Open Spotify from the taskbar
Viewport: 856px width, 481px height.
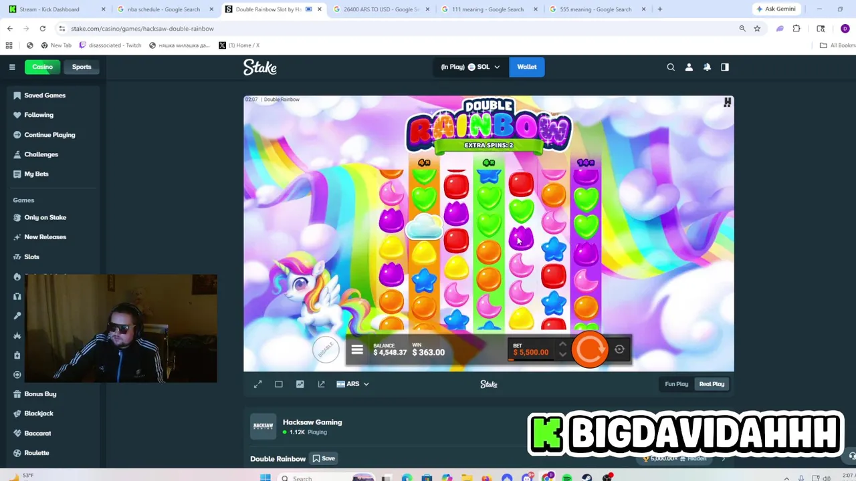click(567, 477)
